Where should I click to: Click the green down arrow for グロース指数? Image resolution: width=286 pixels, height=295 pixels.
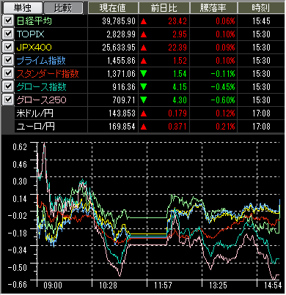(x=144, y=87)
